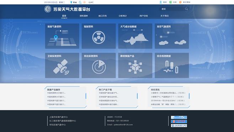Click the orange 新手帮助 help icon

180,2
